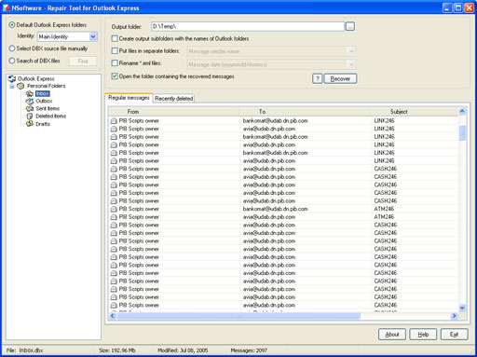Open the Identity dropdown
The height and width of the screenshot is (357, 477).
[x=93, y=36]
